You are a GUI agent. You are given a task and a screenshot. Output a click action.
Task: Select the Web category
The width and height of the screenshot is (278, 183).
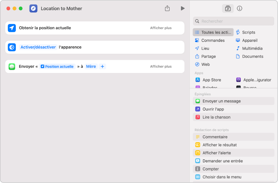[x=202, y=64]
